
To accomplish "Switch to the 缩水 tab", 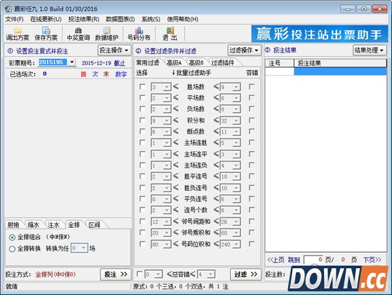I will [x=34, y=225].
